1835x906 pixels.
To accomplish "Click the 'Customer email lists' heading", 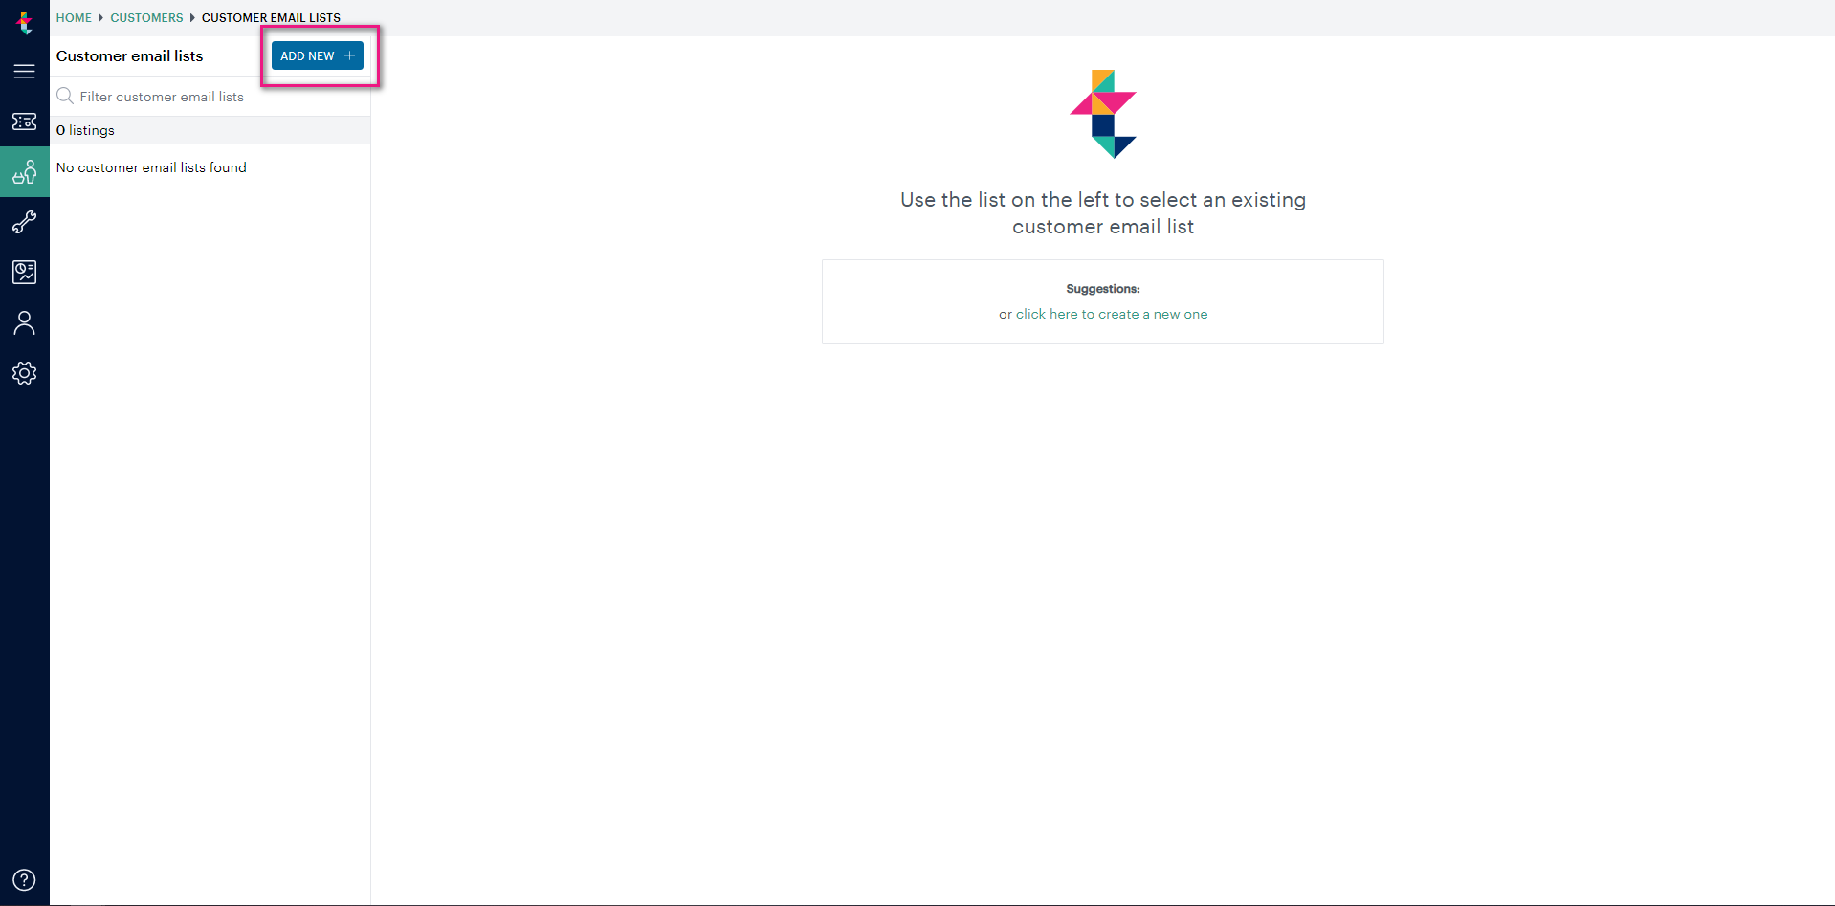I will (129, 55).
